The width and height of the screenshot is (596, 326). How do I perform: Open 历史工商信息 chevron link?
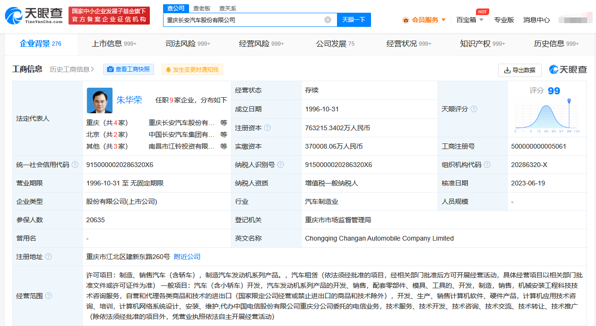tap(72, 69)
